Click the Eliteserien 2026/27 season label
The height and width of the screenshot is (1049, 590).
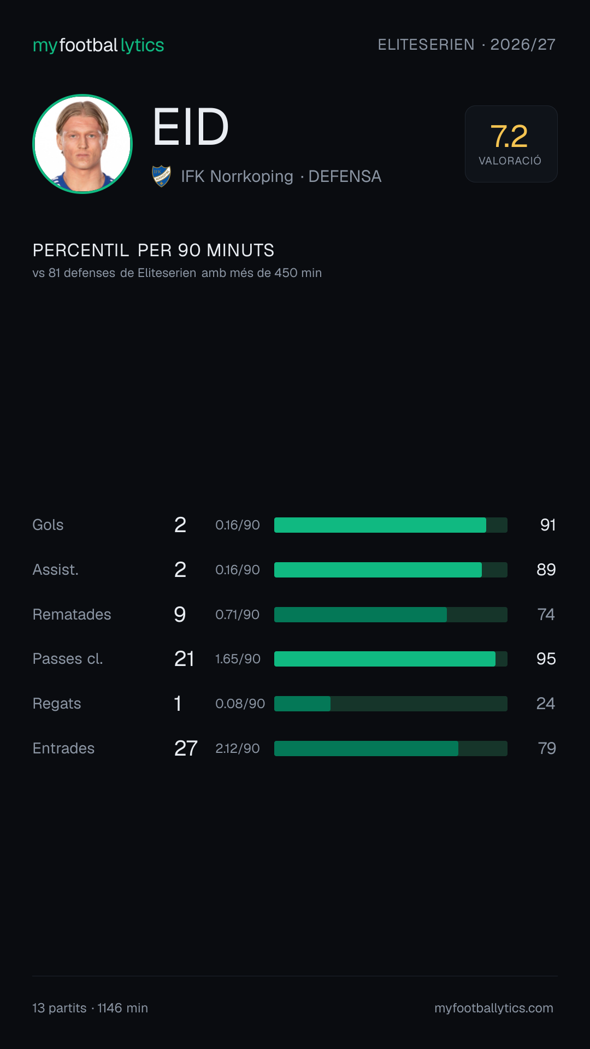click(x=467, y=44)
